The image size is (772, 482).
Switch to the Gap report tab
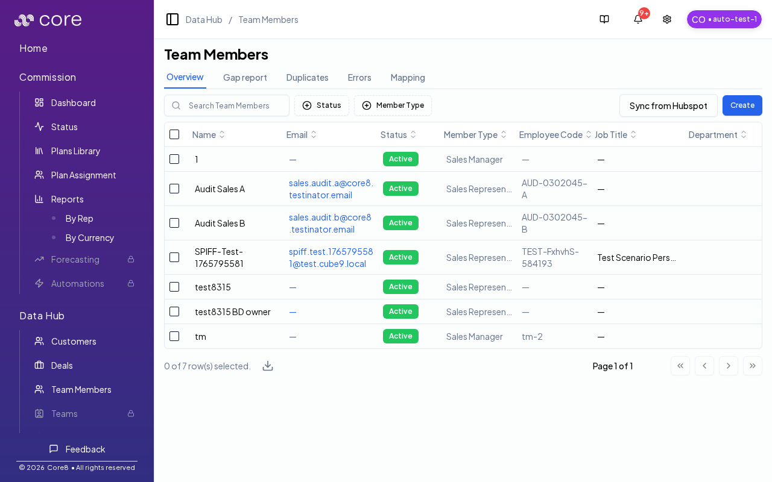[x=245, y=78]
